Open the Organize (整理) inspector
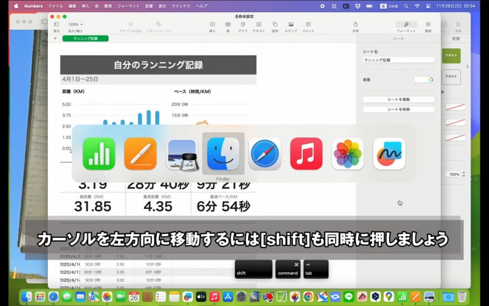Screen dimensions: 489x306 click(428, 24)
